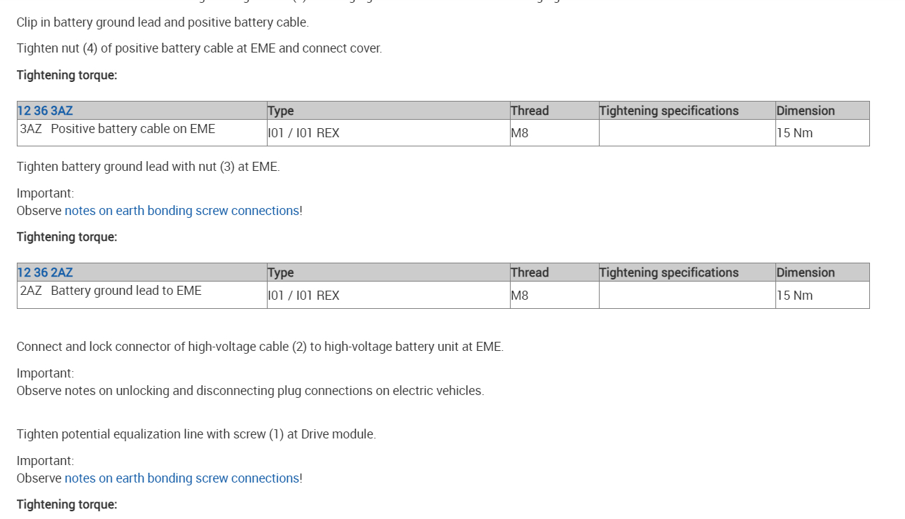Click I01 / I01 REX in 2AZ row
Screen dimensions: 905x519
pyautogui.click(x=303, y=296)
